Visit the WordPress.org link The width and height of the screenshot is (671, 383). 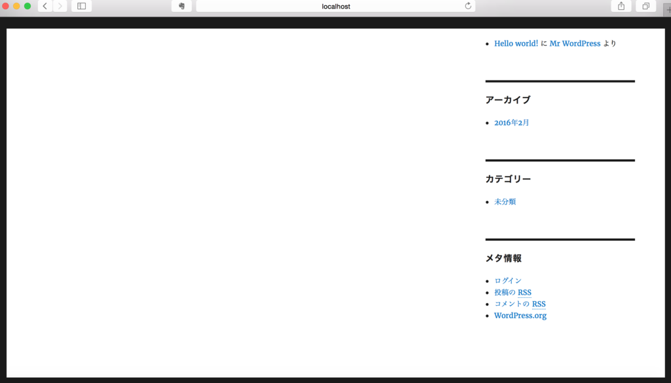[x=520, y=316]
